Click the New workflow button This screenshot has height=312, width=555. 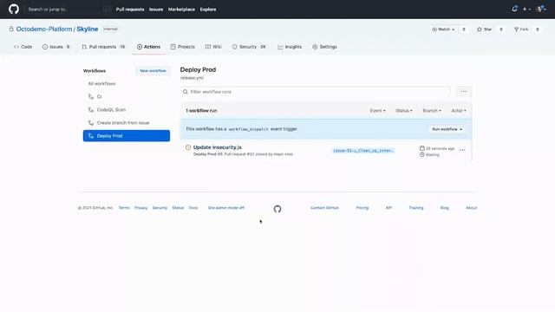tap(153, 71)
